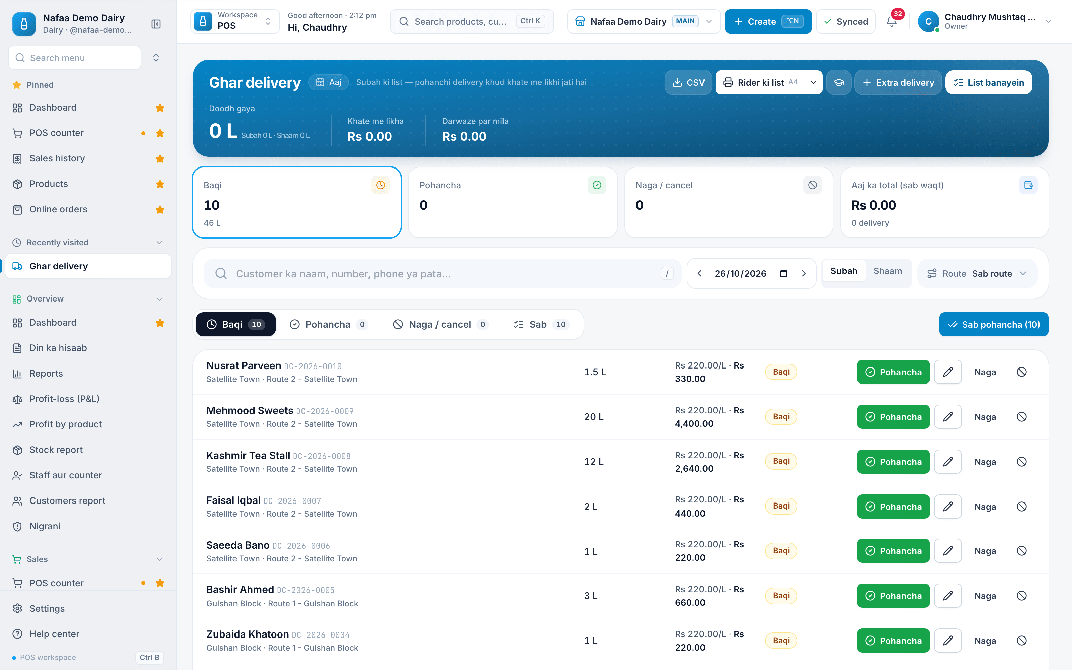
Task: Click the customer search field
Action: coord(443,273)
